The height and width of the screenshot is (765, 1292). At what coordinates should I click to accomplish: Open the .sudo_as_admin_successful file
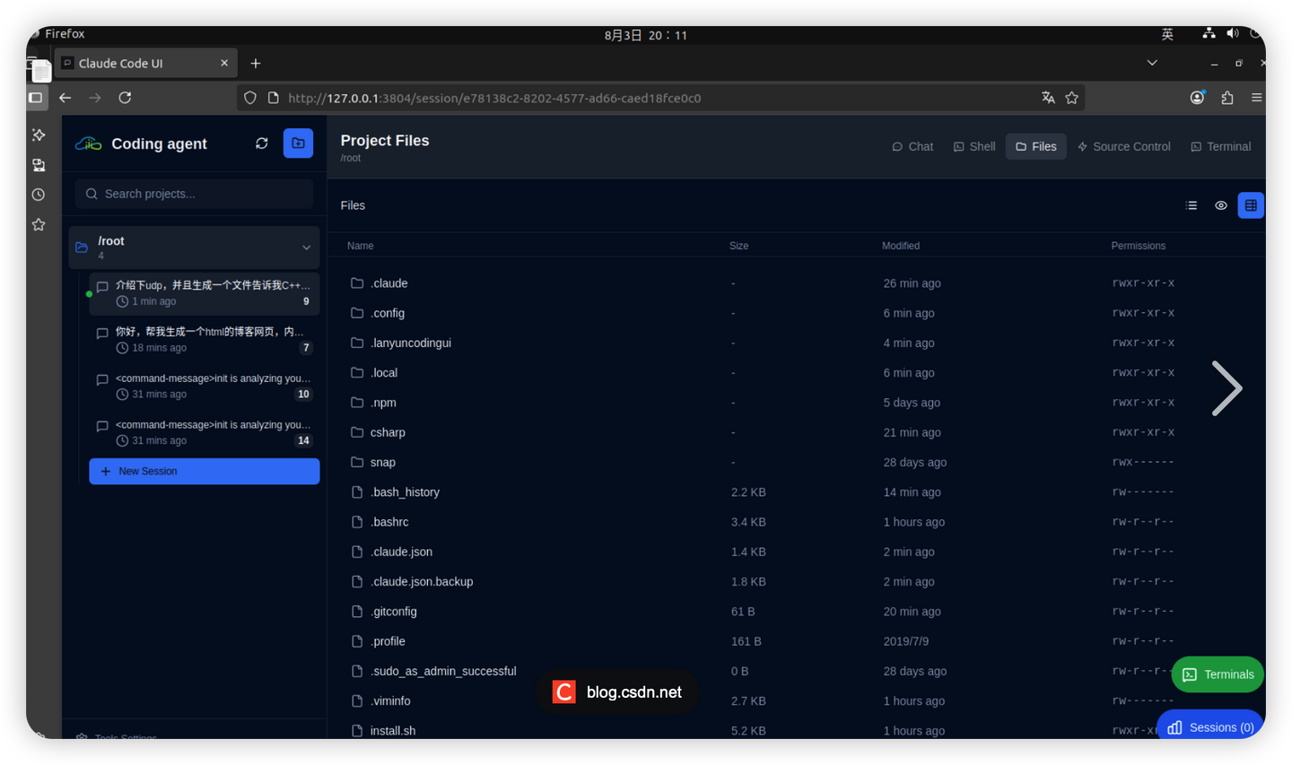(x=442, y=671)
